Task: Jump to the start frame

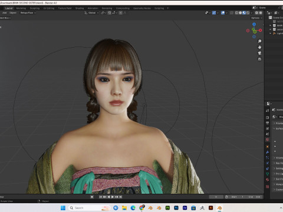Action: (x=100, y=197)
